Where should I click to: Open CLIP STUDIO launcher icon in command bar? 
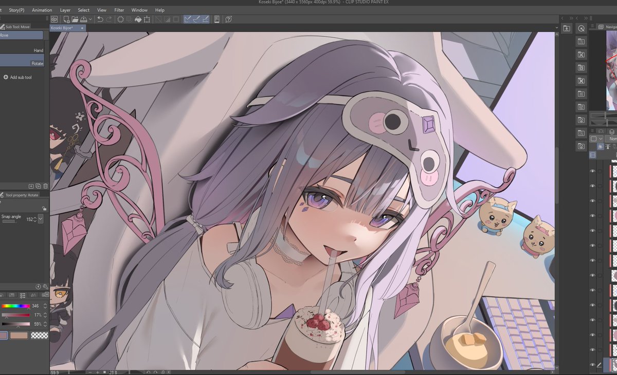[54, 19]
